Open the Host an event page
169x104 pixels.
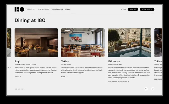[x=43, y=9]
